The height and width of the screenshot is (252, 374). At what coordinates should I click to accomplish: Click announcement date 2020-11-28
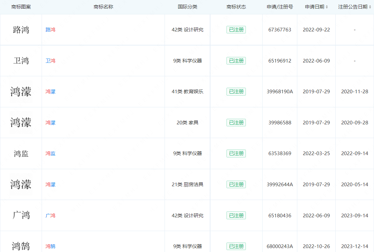click(355, 92)
